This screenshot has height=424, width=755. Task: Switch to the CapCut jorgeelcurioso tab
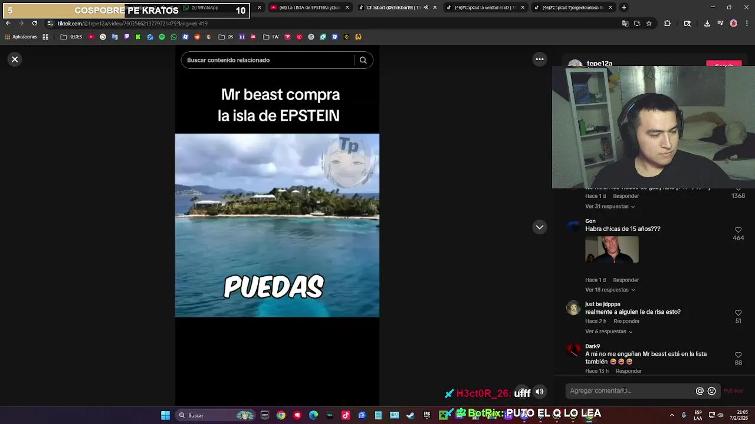573,8
